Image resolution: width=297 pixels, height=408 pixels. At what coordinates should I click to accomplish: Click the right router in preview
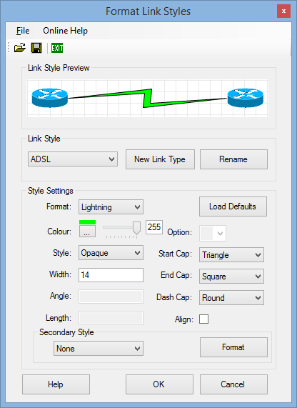246,98
